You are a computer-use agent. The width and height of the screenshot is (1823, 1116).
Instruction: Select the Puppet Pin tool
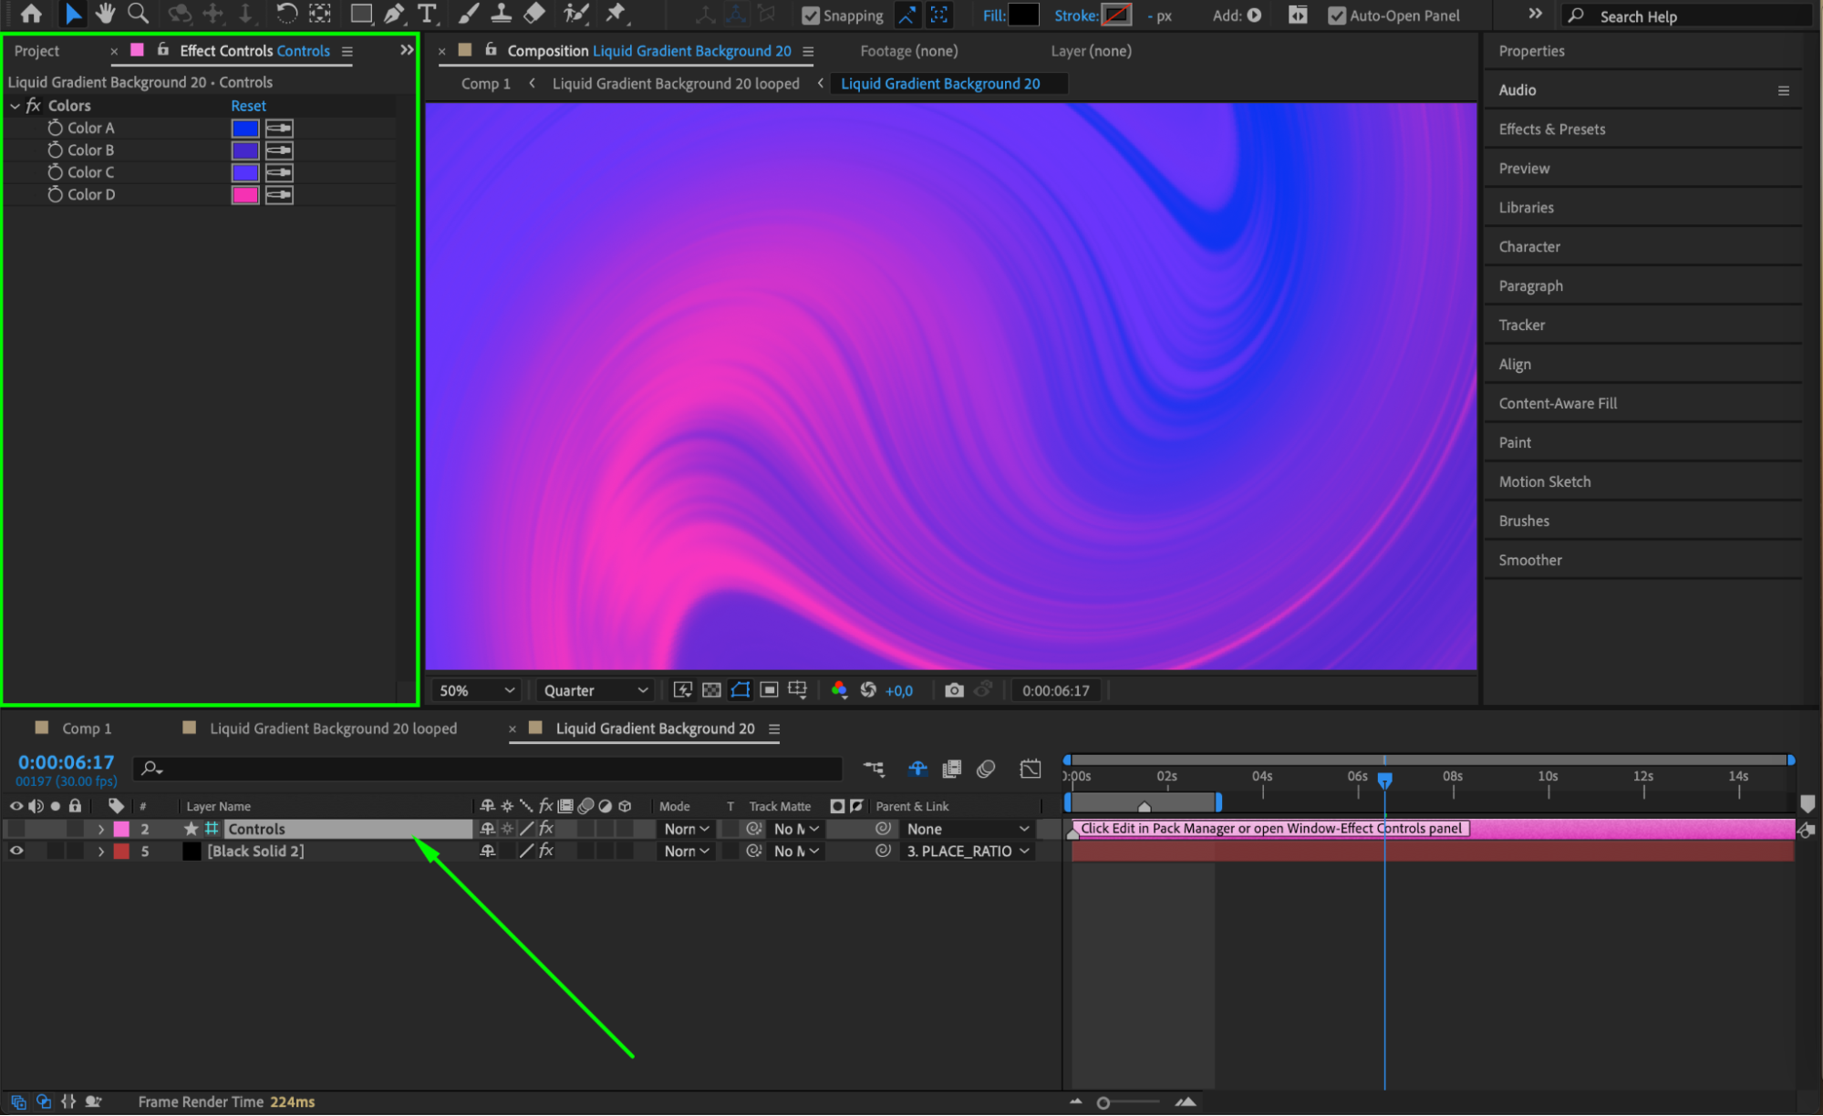[616, 14]
